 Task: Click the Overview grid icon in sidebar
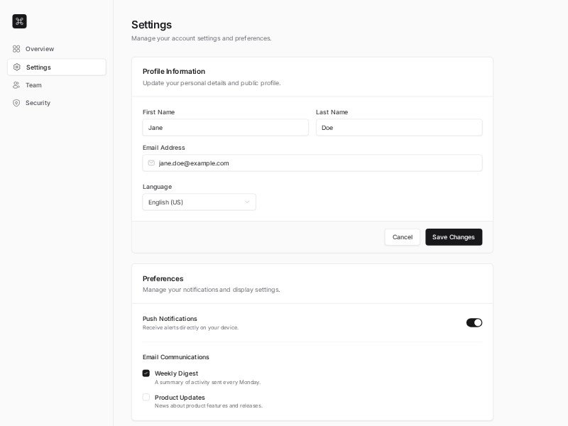click(16, 49)
